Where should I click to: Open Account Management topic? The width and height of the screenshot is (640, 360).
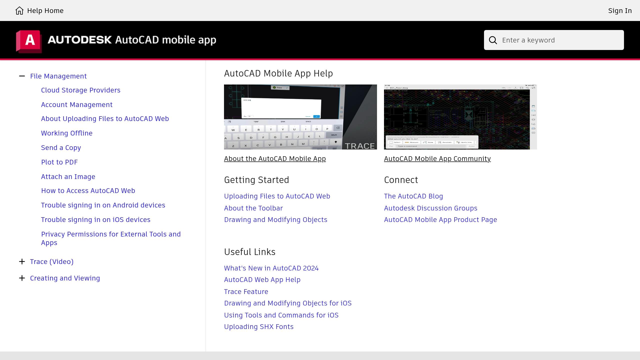point(77,104)
